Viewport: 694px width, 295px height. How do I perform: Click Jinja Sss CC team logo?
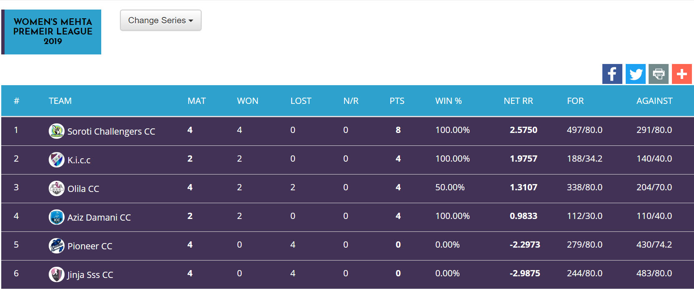click(56, 275)
